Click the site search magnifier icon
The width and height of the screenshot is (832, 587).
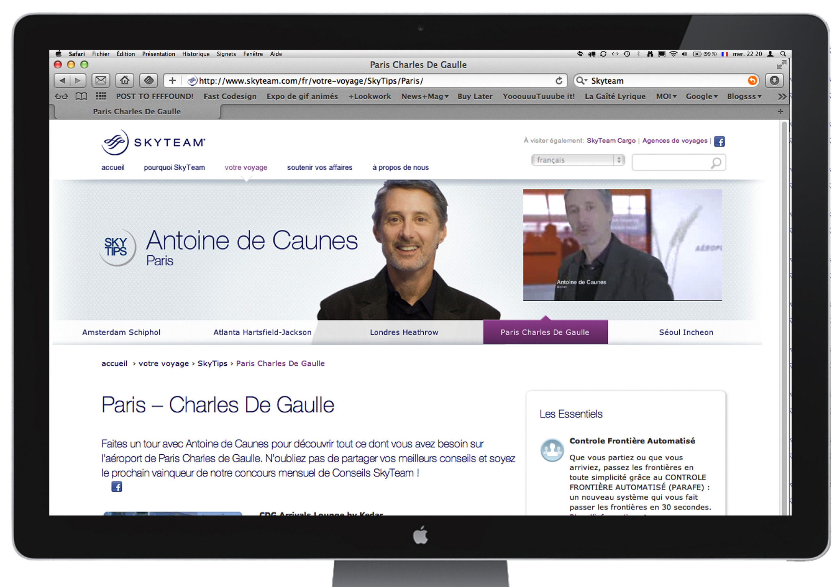coord(716,163)
